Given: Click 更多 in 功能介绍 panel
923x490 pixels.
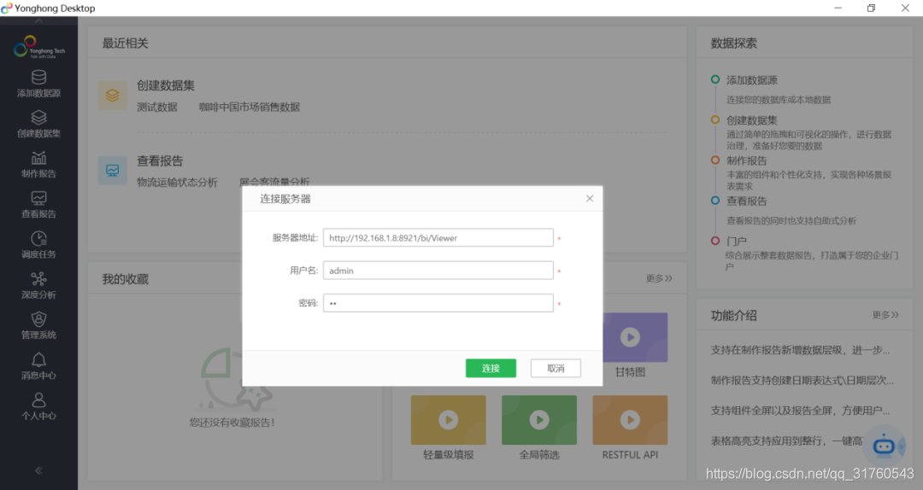Looking at the screenshot, I should 885,315.
